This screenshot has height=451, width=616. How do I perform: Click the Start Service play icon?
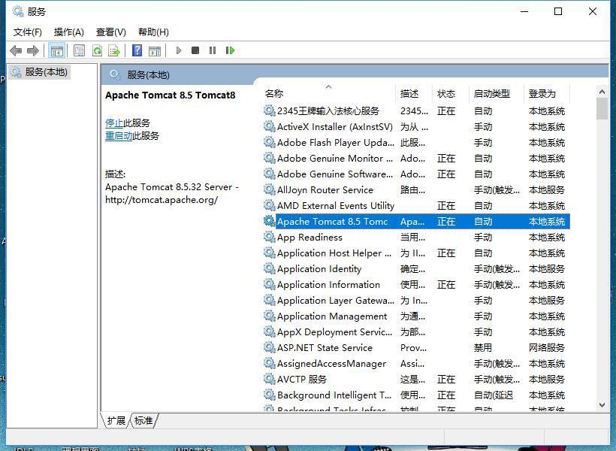(x=179, y=50)
